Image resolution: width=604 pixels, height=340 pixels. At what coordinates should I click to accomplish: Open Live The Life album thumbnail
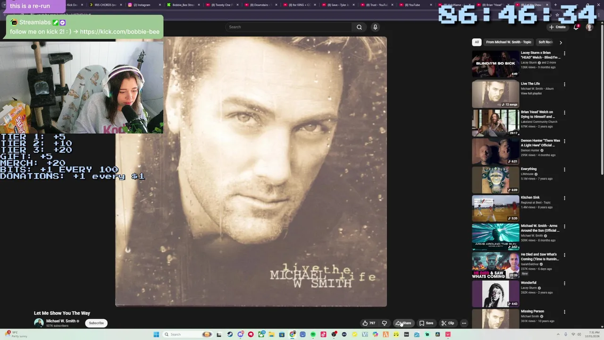pyautogui.click(x=495, y=94)
